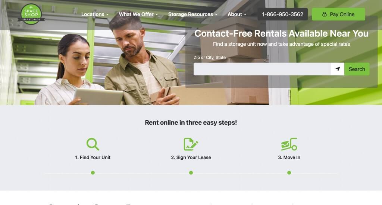Click the Move In hand truck icon

click(x=289, y=144)
